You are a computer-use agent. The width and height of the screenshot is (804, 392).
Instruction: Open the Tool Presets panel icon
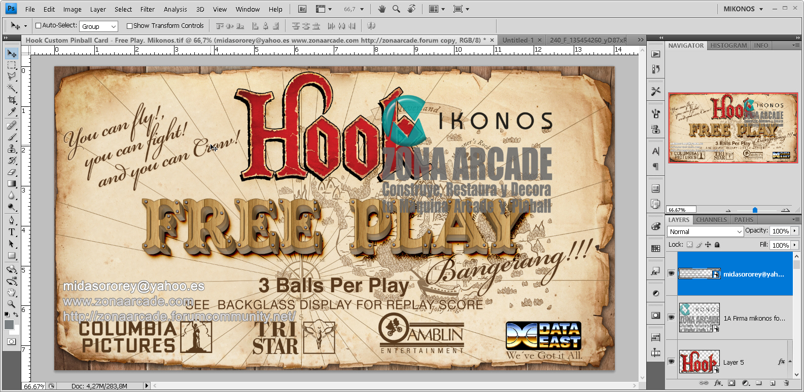[x=656, y=91]
